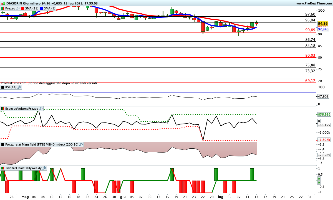
Task: Click the red 80,03 level label
Action: click(310, 56)
